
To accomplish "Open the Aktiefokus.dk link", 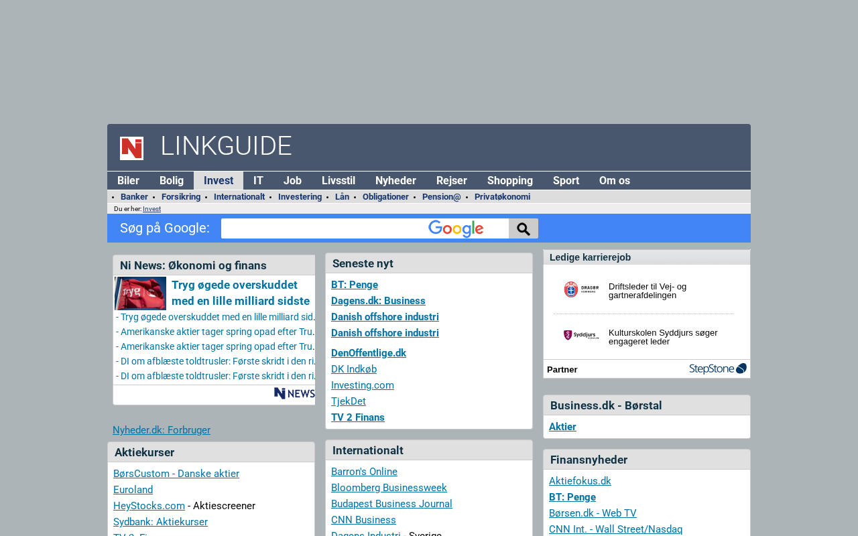I will tap(580, 481).
